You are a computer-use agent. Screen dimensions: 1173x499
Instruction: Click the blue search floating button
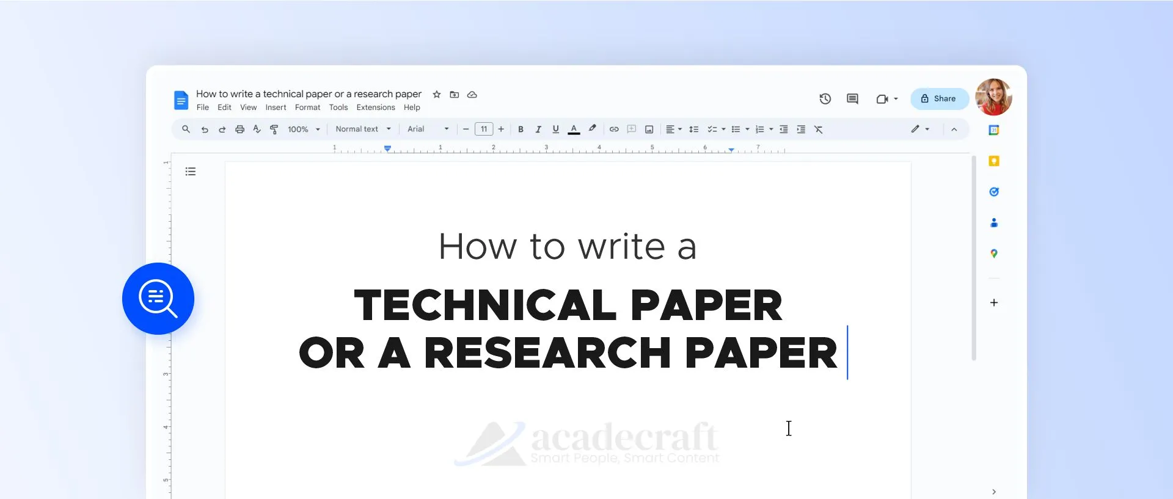158,299
